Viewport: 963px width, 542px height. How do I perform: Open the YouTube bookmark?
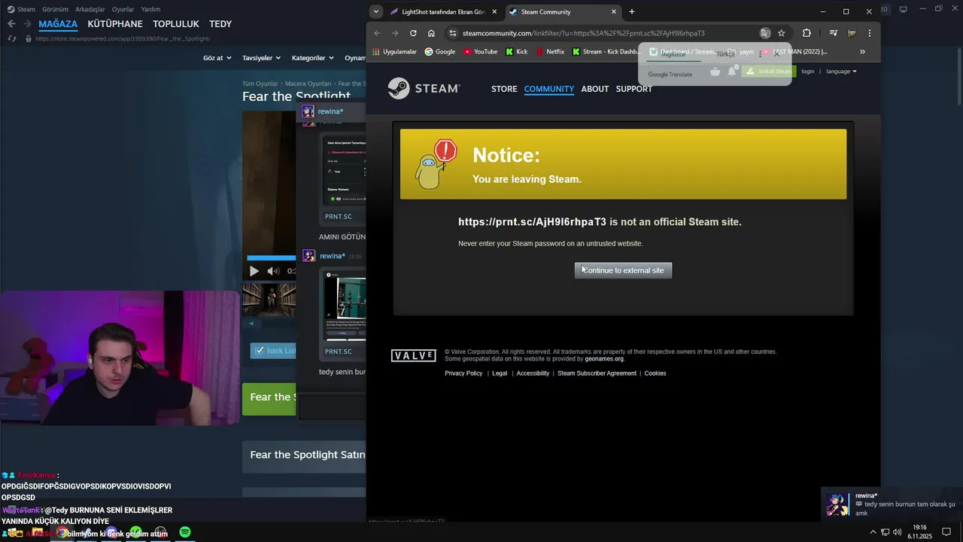tap(480, 52)
